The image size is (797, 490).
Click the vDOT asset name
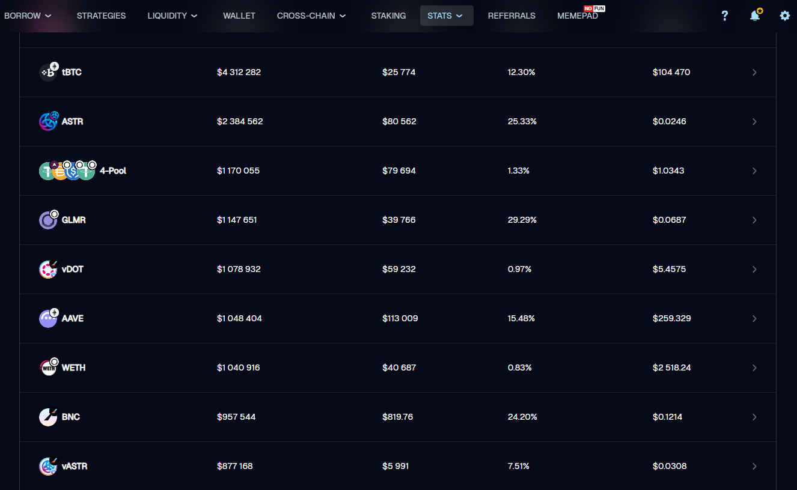point(73,269)
